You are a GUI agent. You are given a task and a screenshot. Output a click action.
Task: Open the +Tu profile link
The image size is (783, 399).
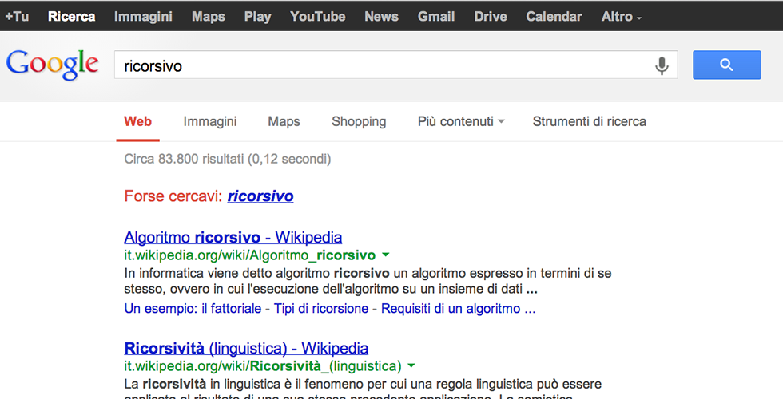(x=17, y=16)
